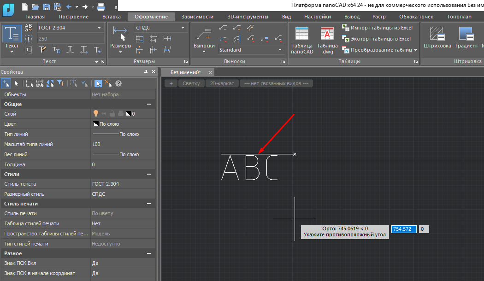Image resolution: width=484 pixels, height=281 pixels.
Task: Toggle layer visibility light bulb in Слой row
Action: tap(96, 113)
